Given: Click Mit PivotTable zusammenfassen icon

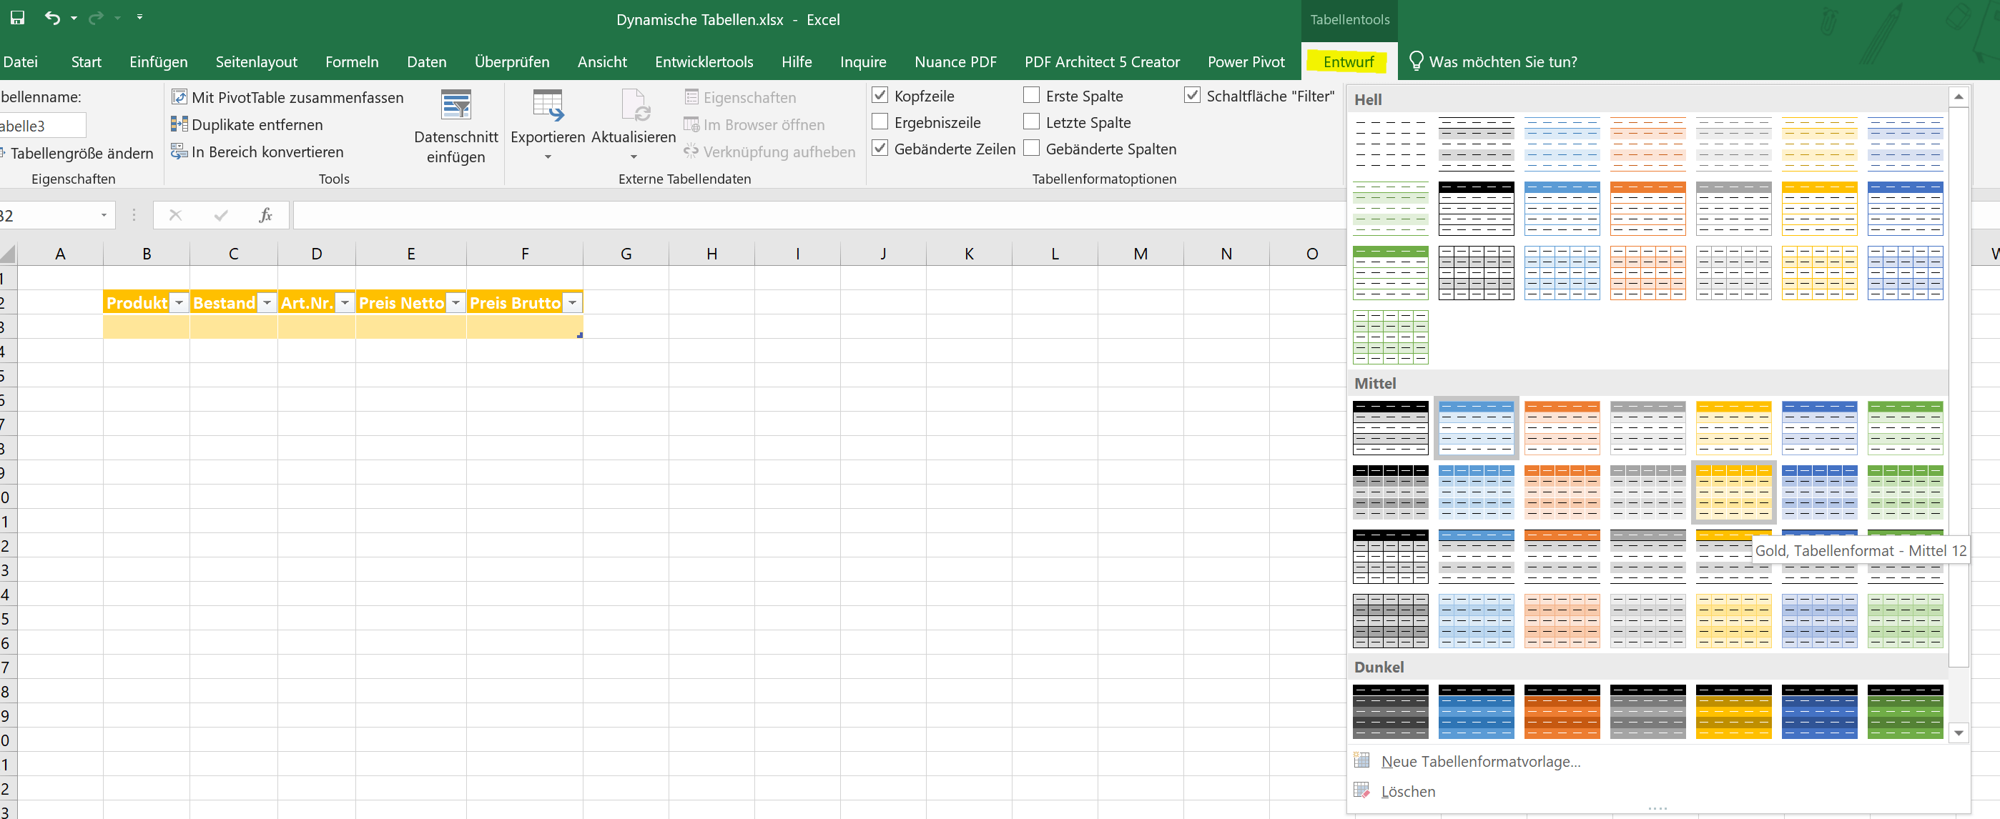Looking at the screenshot, I should click(x=179, y=97).
